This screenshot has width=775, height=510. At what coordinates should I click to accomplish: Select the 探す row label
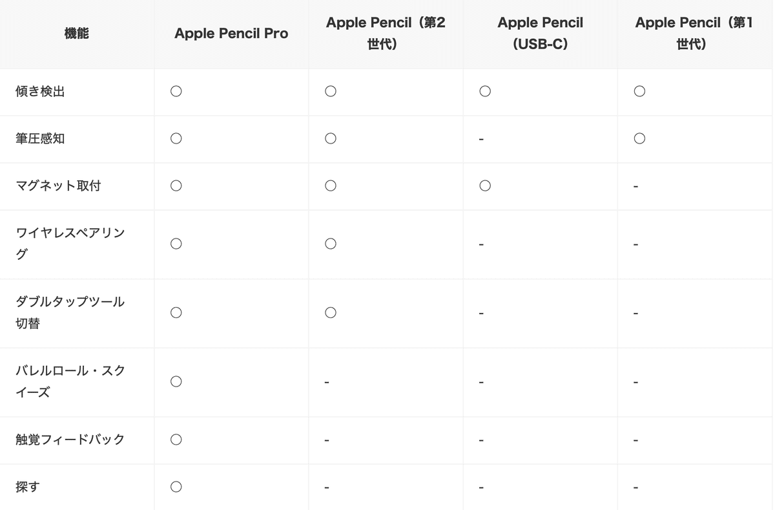(x=28, y=487)
